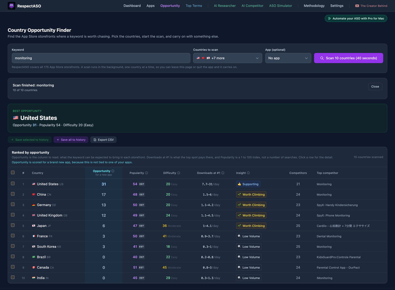Click Scan 10 countries button
This screenshot has height=290, width=395.
348,58
